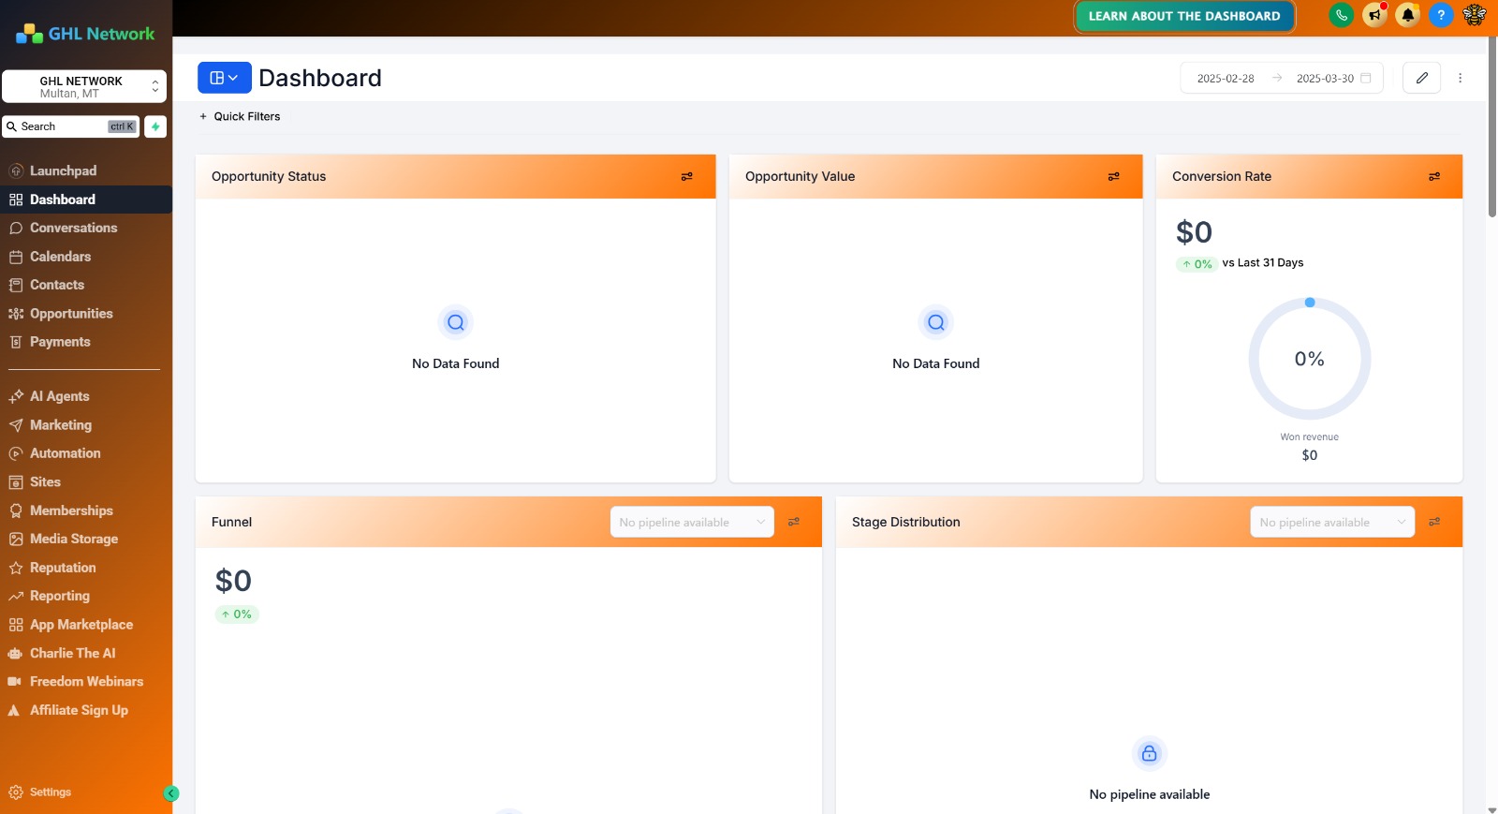Open Sites from sidebar
The height and width of the screenshot is (814, 1498).
pos(86,482)
